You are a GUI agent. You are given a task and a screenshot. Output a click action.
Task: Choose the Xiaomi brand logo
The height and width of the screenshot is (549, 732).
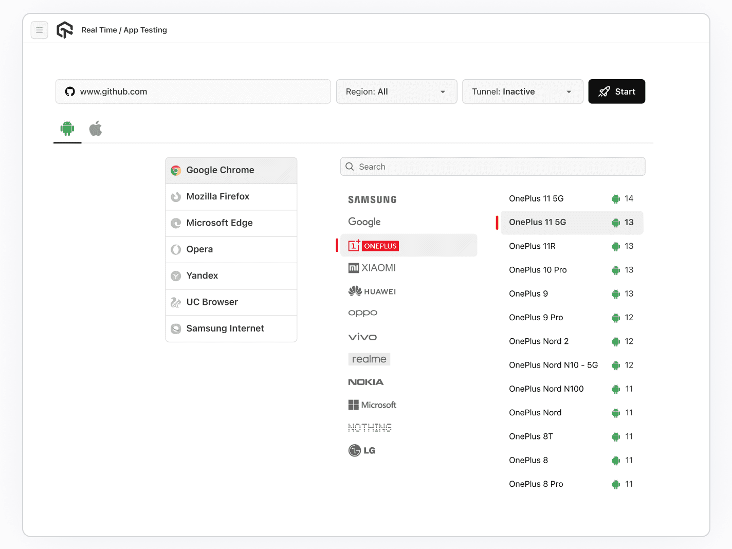click(372, 268)
